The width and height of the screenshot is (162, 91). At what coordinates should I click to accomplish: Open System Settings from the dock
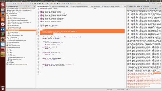click(x=3, y=25)
